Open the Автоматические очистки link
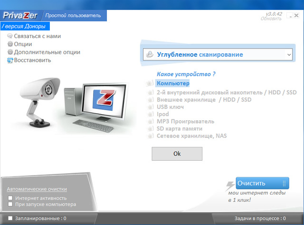The width and height of the screenshot is (304, 225). pyautogui.click(x=37, y=189)
